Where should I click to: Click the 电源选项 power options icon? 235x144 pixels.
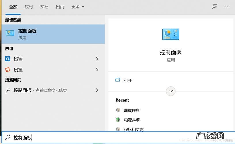click(118, 120)
